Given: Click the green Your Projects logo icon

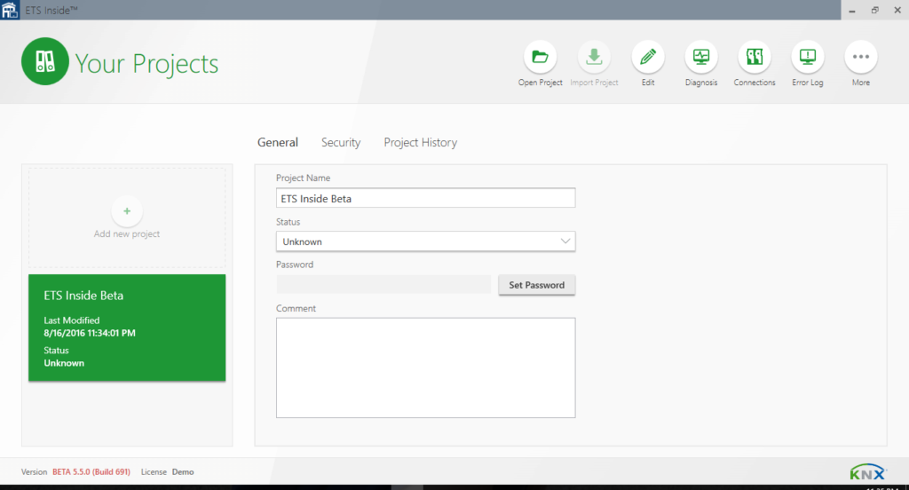Looking at the screenshot, I should (45, 61).
